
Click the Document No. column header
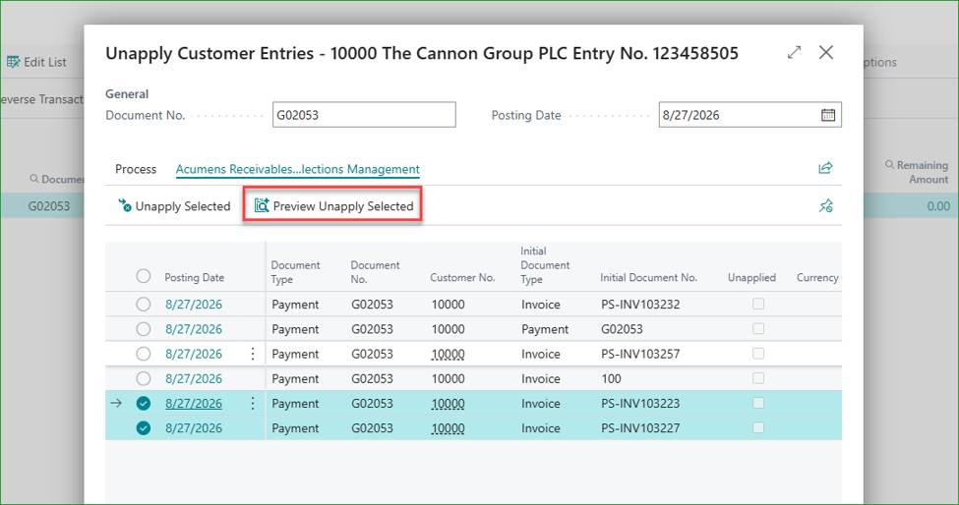point(375,272)
